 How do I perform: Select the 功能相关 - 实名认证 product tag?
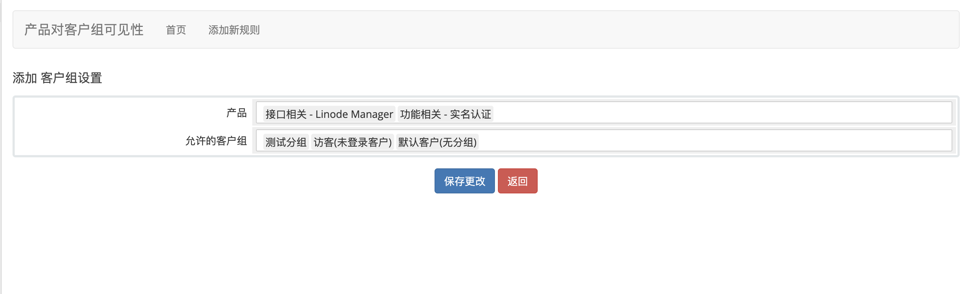click(446, 114)
